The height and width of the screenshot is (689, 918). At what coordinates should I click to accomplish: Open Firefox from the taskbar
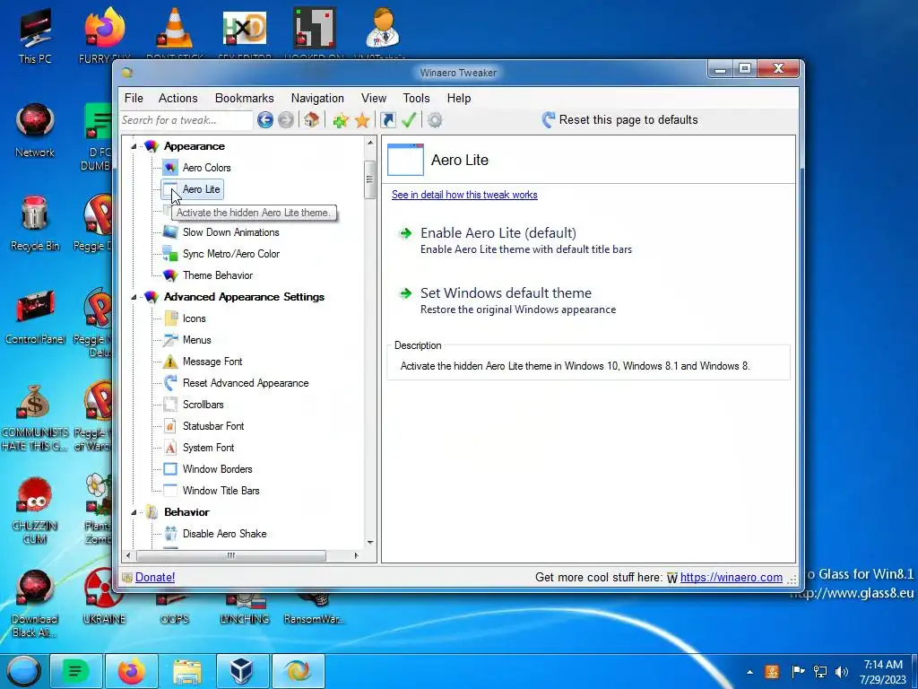pos(131,671)
